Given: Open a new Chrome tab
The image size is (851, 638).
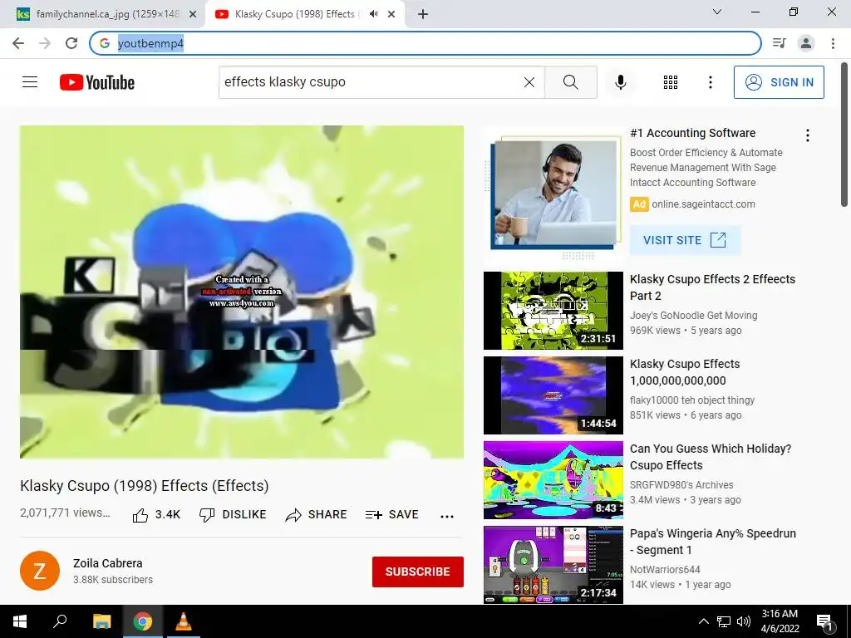Looking at the screenshot, I should coord(423,14).
